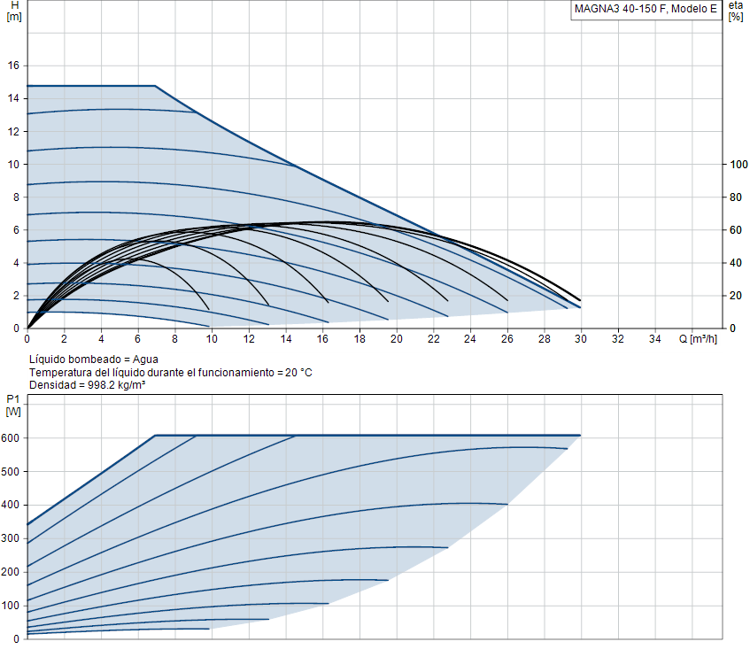
Task: Click the Líquido bombeado = Agua text
Action: pos(94,359)
